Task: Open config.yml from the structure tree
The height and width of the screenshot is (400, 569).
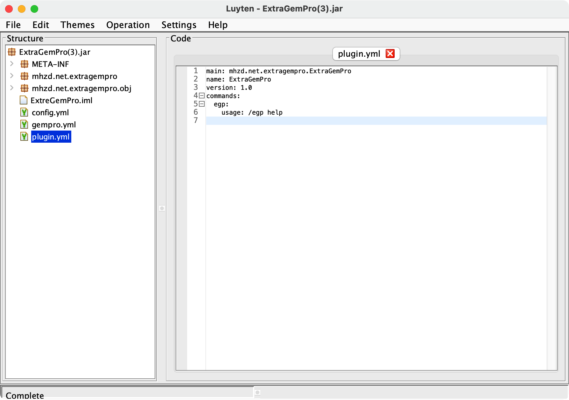Action: point(50,112)
